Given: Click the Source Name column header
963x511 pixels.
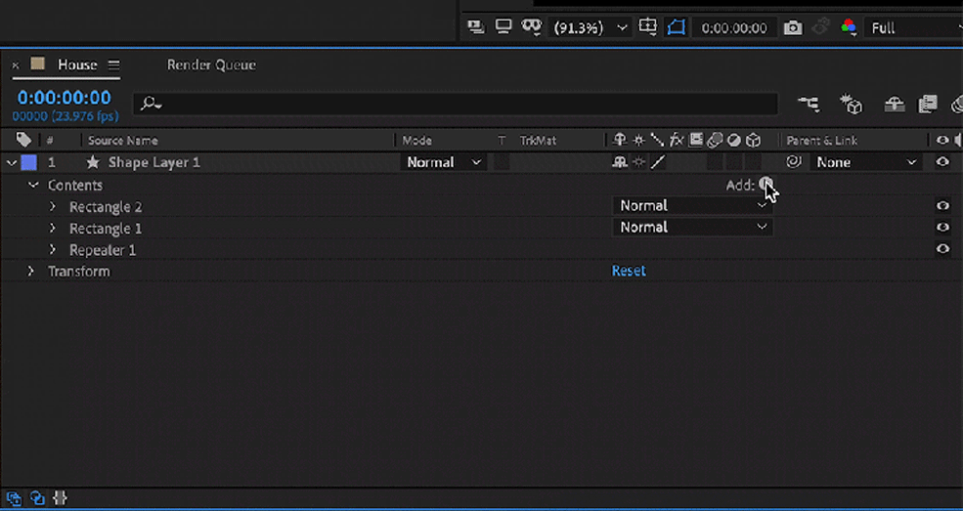Looking at the screenshot, I should [123, 141].
